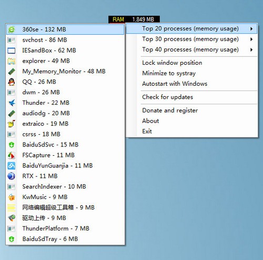Screen dimensions: 263x260
Task: Click the 360se browser process icon
Action: 12,29
